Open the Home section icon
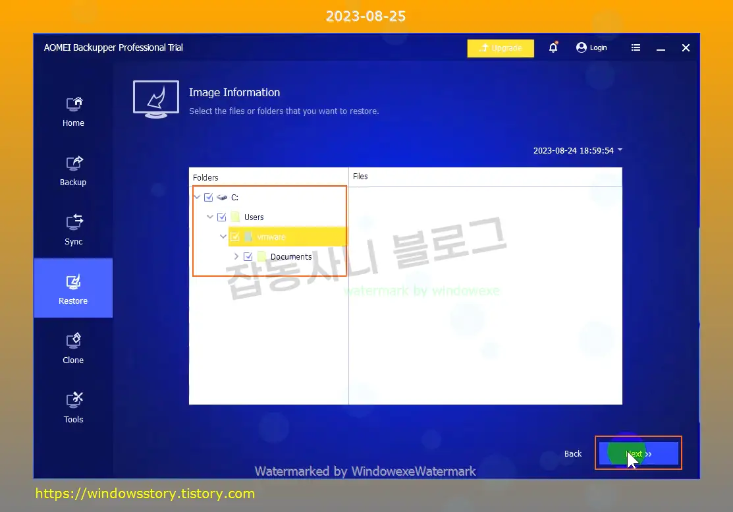 point(74,104)
